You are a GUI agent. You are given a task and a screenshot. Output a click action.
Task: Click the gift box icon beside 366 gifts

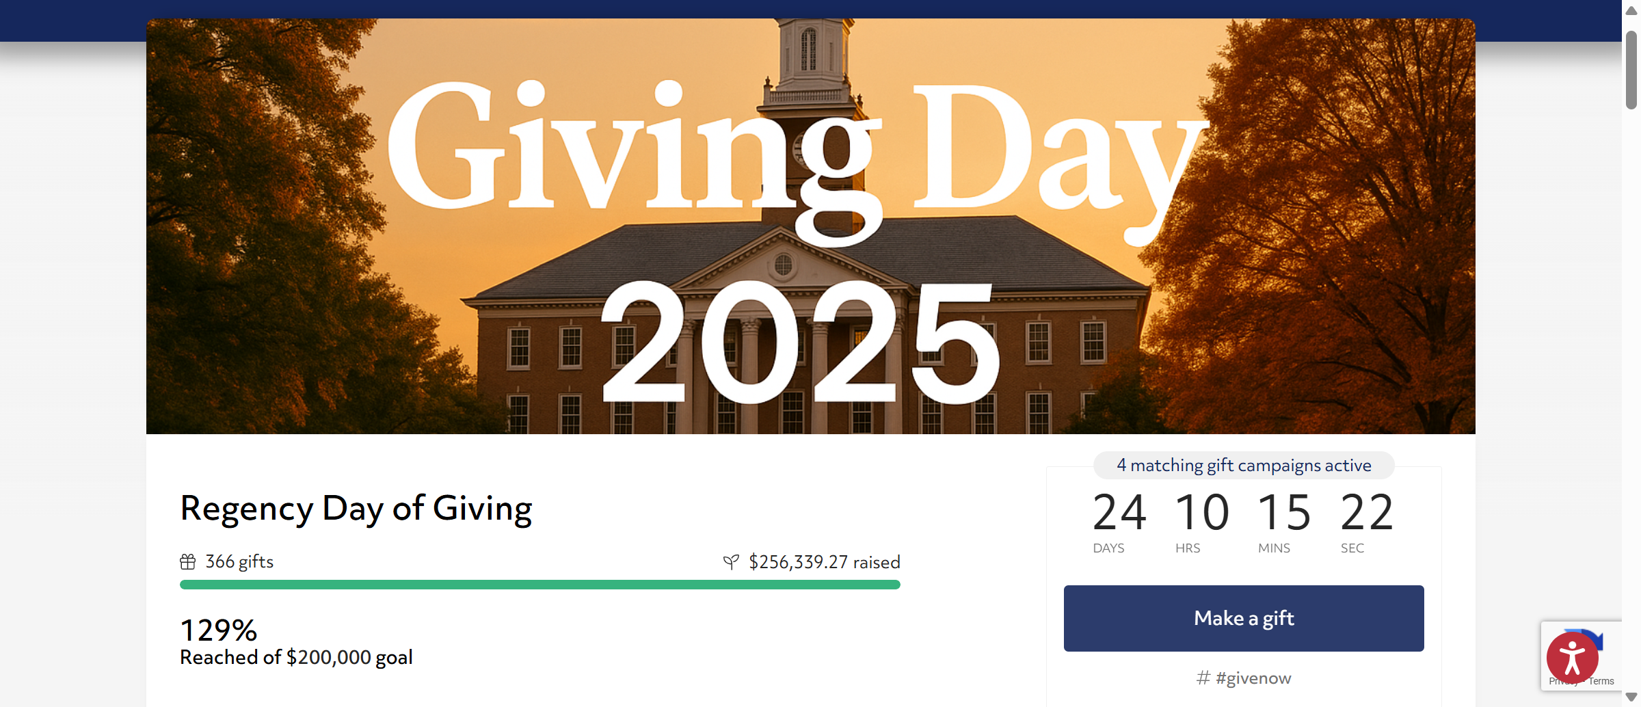(x=188, y=562)
